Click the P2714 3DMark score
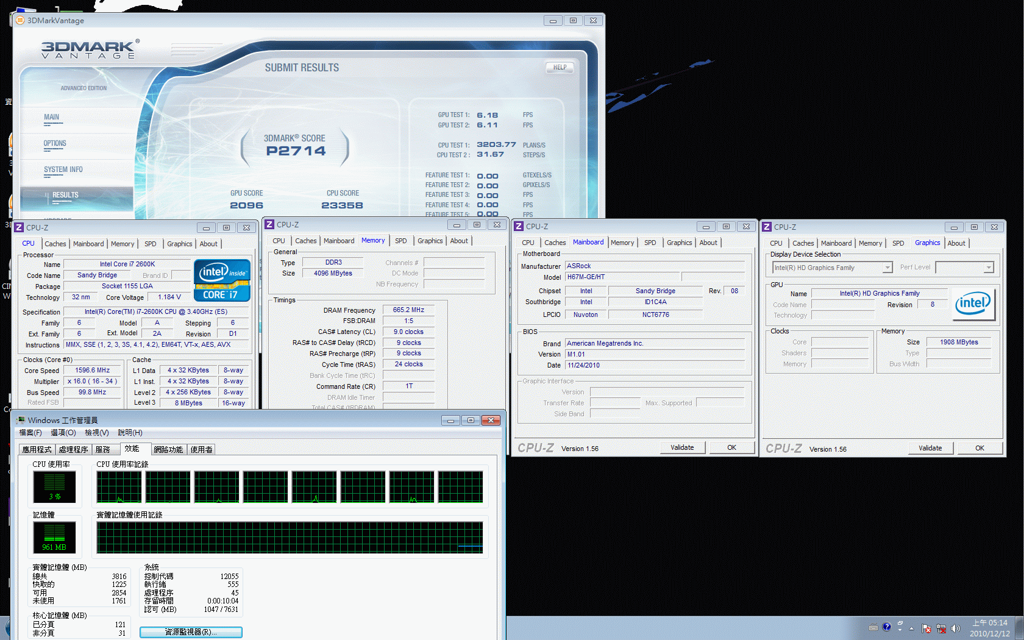The height and width of the screenshot is (640, 1024). (296, 151)
